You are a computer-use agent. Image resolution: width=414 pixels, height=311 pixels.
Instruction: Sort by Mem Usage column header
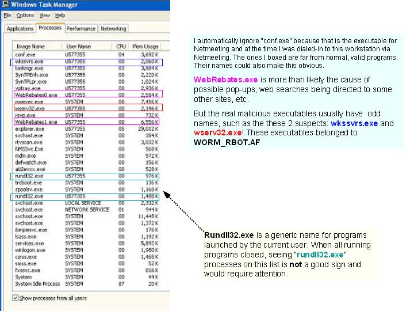click(x=145, y=46)
